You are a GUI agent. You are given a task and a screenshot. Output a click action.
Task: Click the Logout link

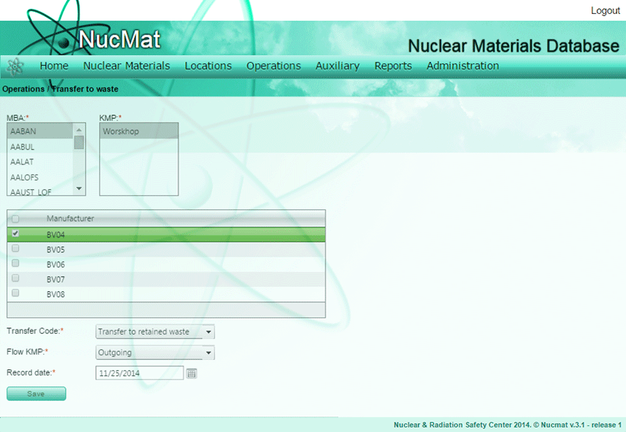(605, 11)
